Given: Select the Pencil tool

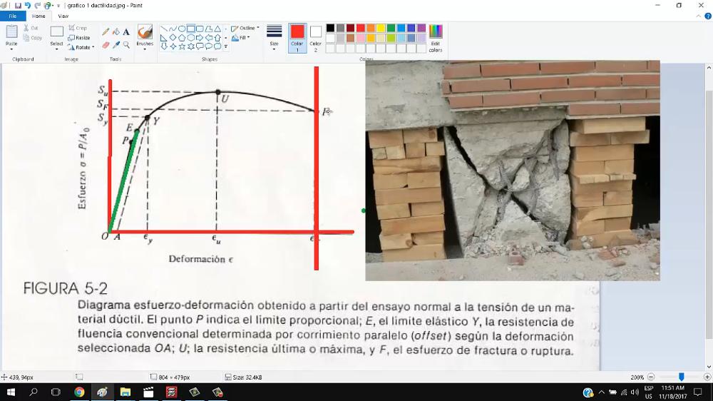Looking at the screenshot, I should 106,31.
